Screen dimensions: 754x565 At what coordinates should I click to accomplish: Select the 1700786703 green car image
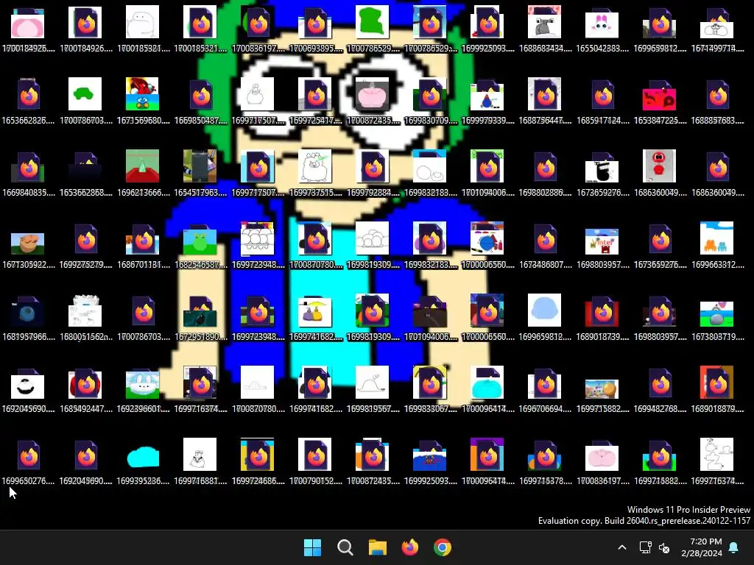(85, 94)
